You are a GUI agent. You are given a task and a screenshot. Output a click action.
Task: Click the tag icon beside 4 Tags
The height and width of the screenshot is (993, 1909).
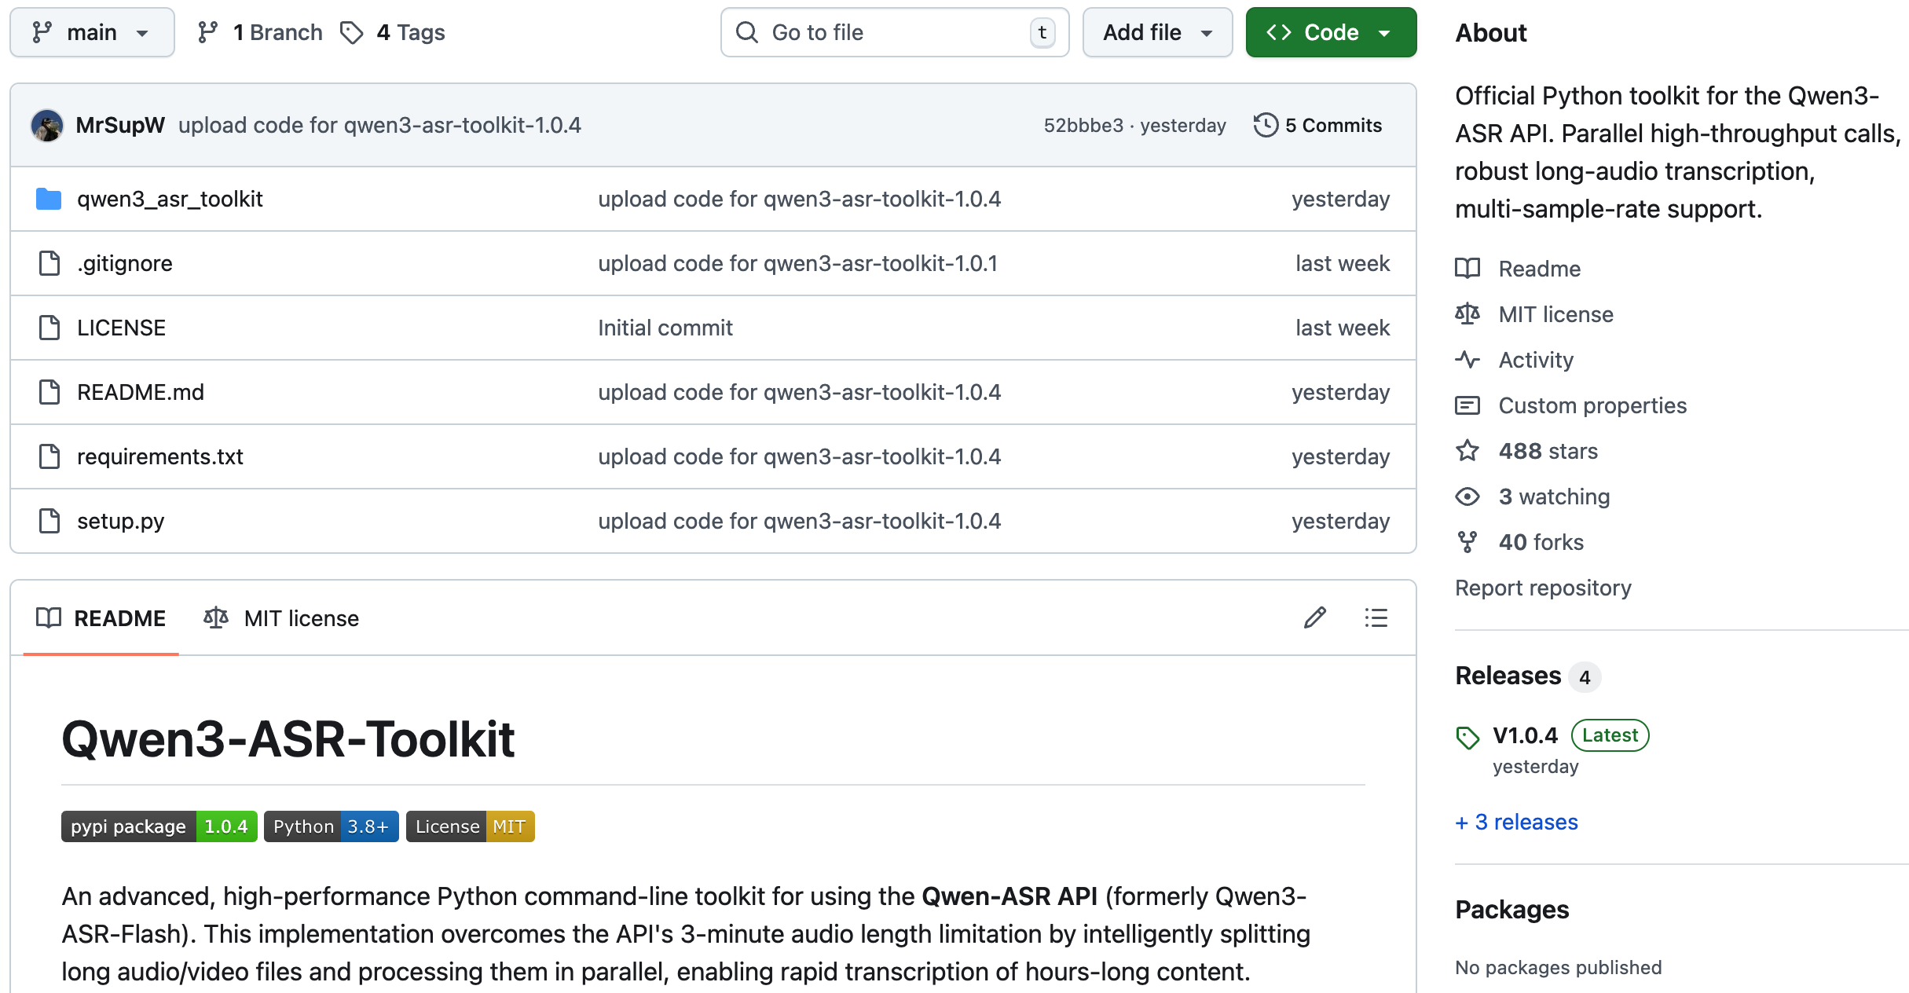(x=351, y=32)
